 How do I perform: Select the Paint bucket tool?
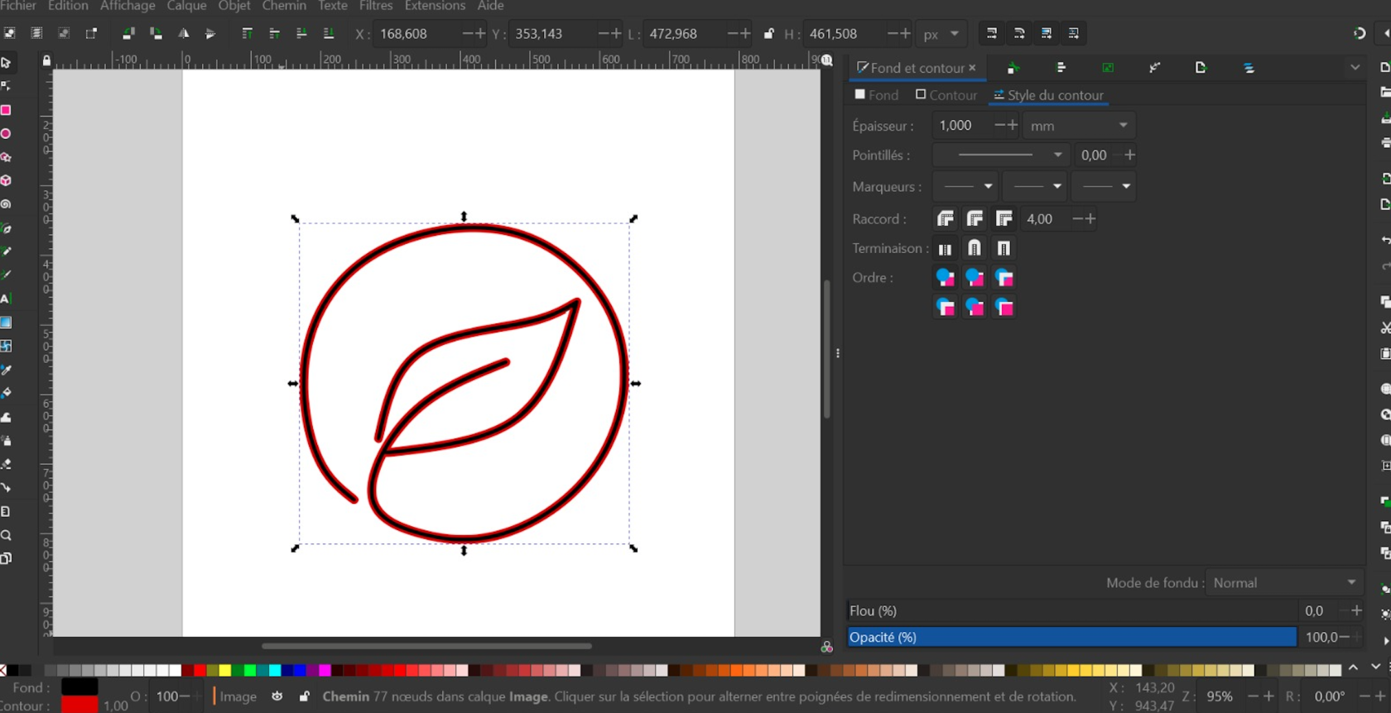click(x=6, y=393)
